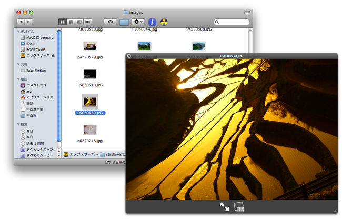
Task: Click エックスサーバ in the path bar
Action: point(82,155)
